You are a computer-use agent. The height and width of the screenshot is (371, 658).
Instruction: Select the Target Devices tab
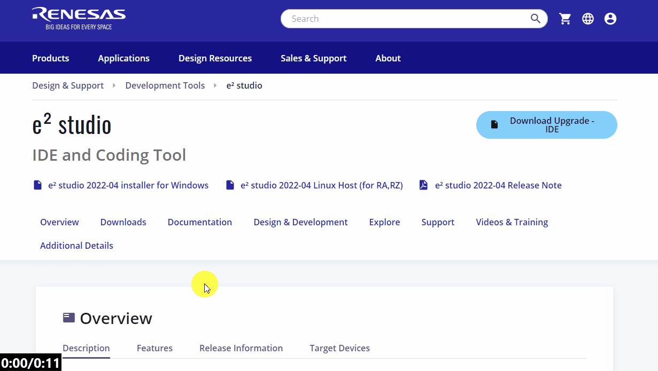[340, 348]
